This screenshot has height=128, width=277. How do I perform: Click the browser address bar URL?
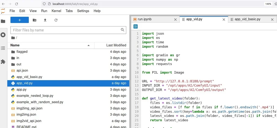(x=75, y=4)
